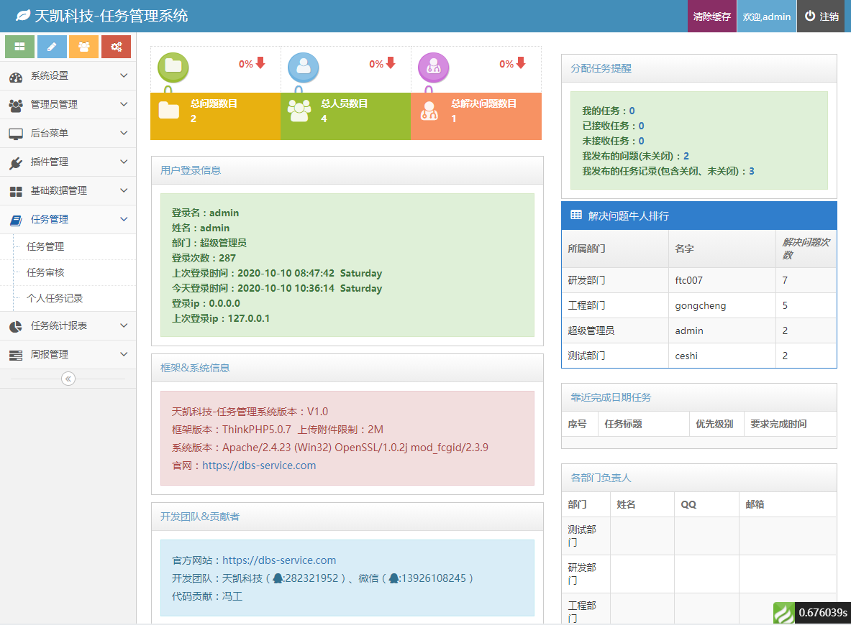Click the 清除缓存 button
The image size is (851, 625).
coord(712,17)
